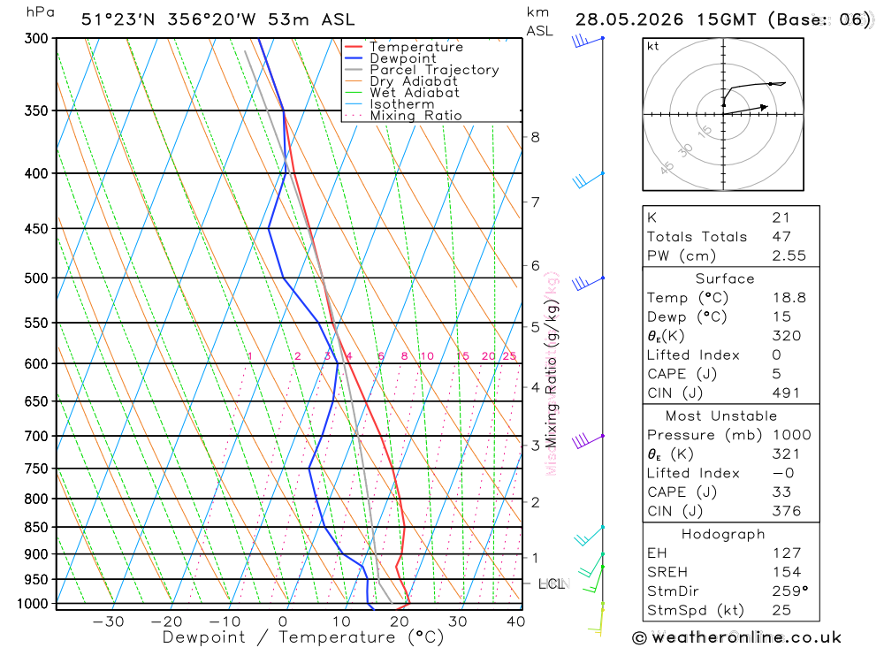Click the km ASL axis header
The image size is (884, 648).
click(x=539, y=22)
